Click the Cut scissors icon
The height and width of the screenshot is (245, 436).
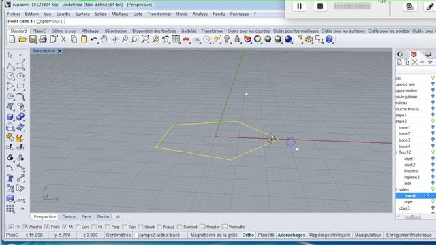point(63,39)
